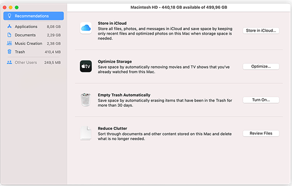Open the Trash category label
Image resolution: width=292 pixels, height=186 pixels.
point(20,52)
